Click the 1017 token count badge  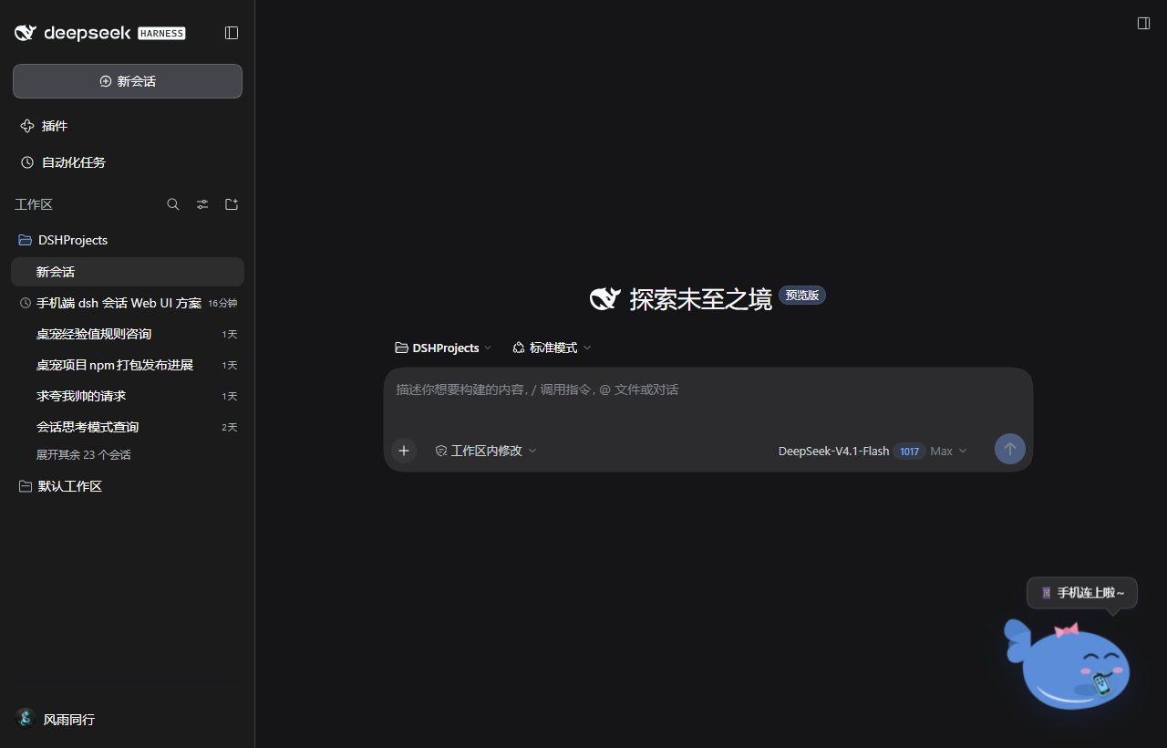click(x=910, y=451)
